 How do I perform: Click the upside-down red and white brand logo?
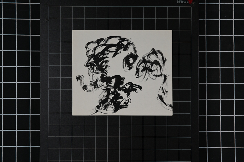[x=185, y=2]
